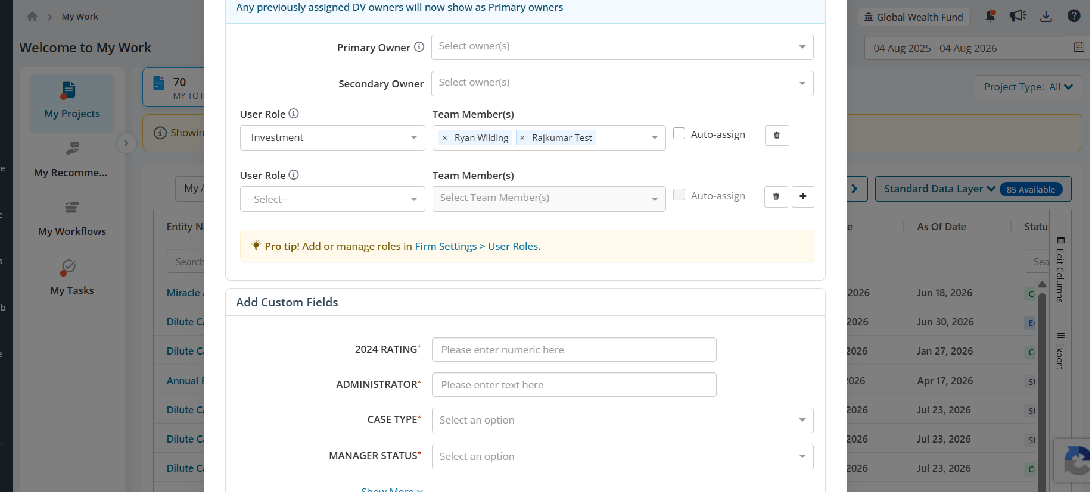
Task: Click the Jun 18, 2026 date cell
Action: [945, 293]
